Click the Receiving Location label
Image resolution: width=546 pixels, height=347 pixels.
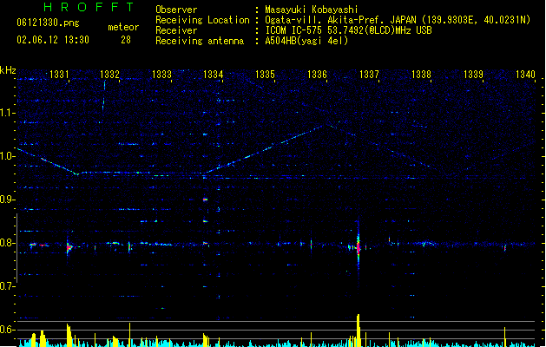pyautogui.click(x=202, y=20)
